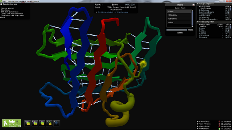This screenshot has width=232, height=130.
Task: Expand the Conditions satisfied details
Action: pos(96,12)
